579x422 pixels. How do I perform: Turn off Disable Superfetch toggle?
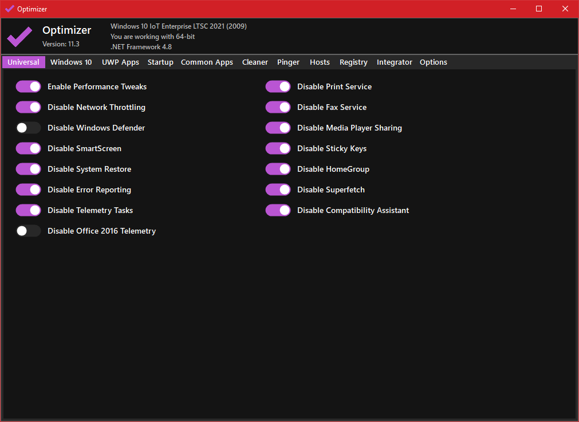coord(278,190)
